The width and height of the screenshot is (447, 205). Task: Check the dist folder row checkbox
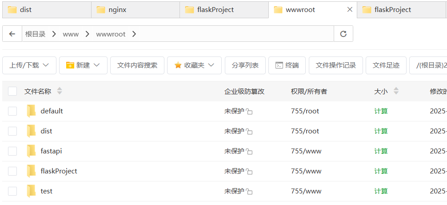12,131
